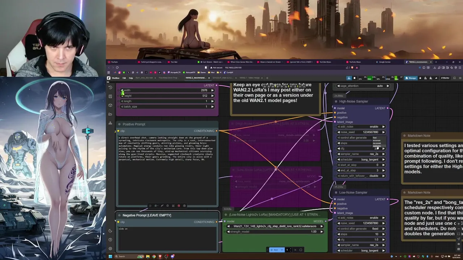Switch to flux1_krea_dev-test workflow tab

[144, 78]
